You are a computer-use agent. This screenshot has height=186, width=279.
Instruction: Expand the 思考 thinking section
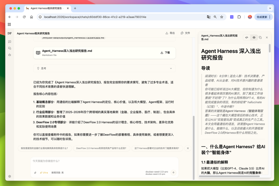(x=104, y=68)
